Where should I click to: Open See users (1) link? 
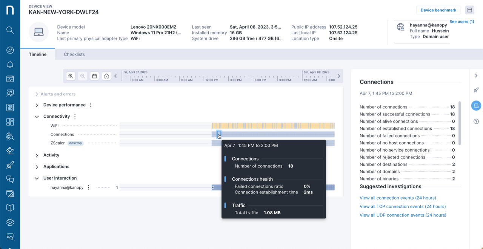(x=461, y=22)
